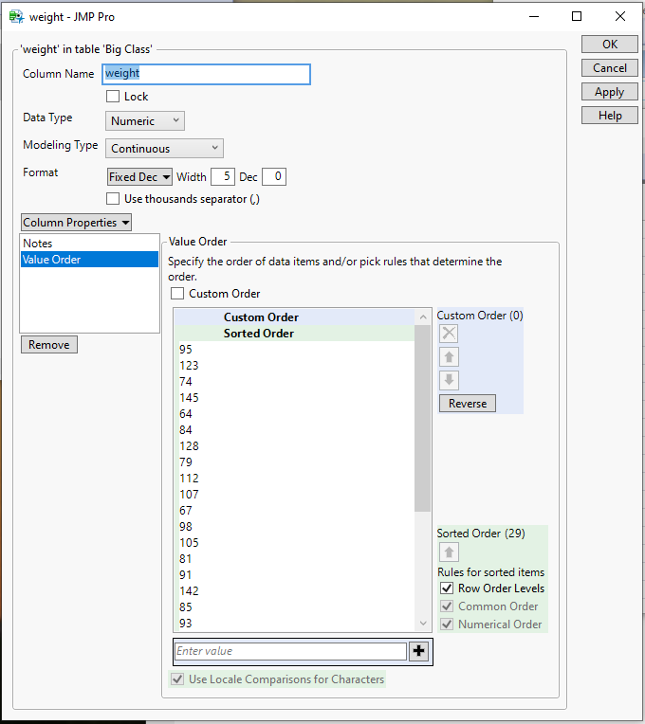
Task: Click the move down arrow in Custom Order
Action: 450,380
